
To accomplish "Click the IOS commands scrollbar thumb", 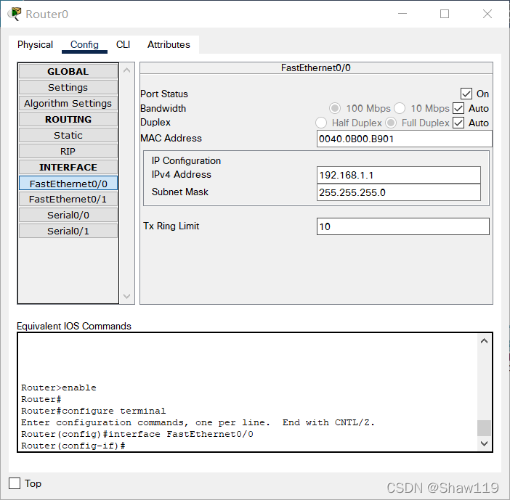I will click(484, 428).
